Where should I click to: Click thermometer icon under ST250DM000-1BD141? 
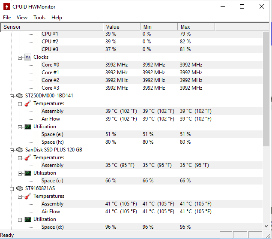pyautogui.click(x=28, y=103)
